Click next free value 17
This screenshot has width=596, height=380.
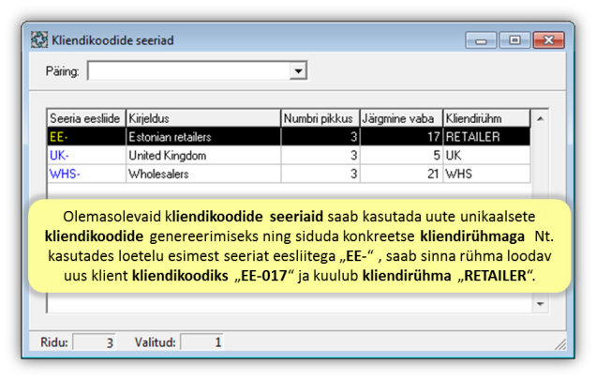[x=401, y=137]
